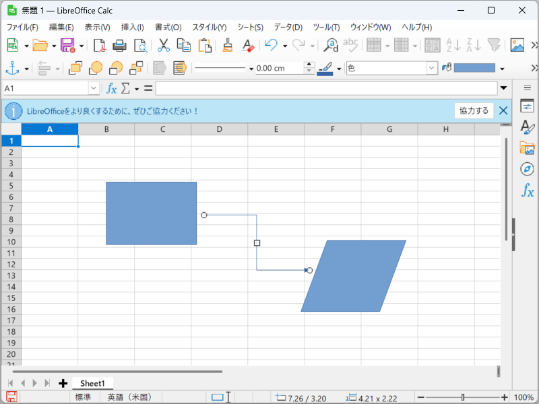Image resolution: width=539 pixels, height=404 pixels.
Task: Click document save status icon in status bar
Action: pos(11,397)
